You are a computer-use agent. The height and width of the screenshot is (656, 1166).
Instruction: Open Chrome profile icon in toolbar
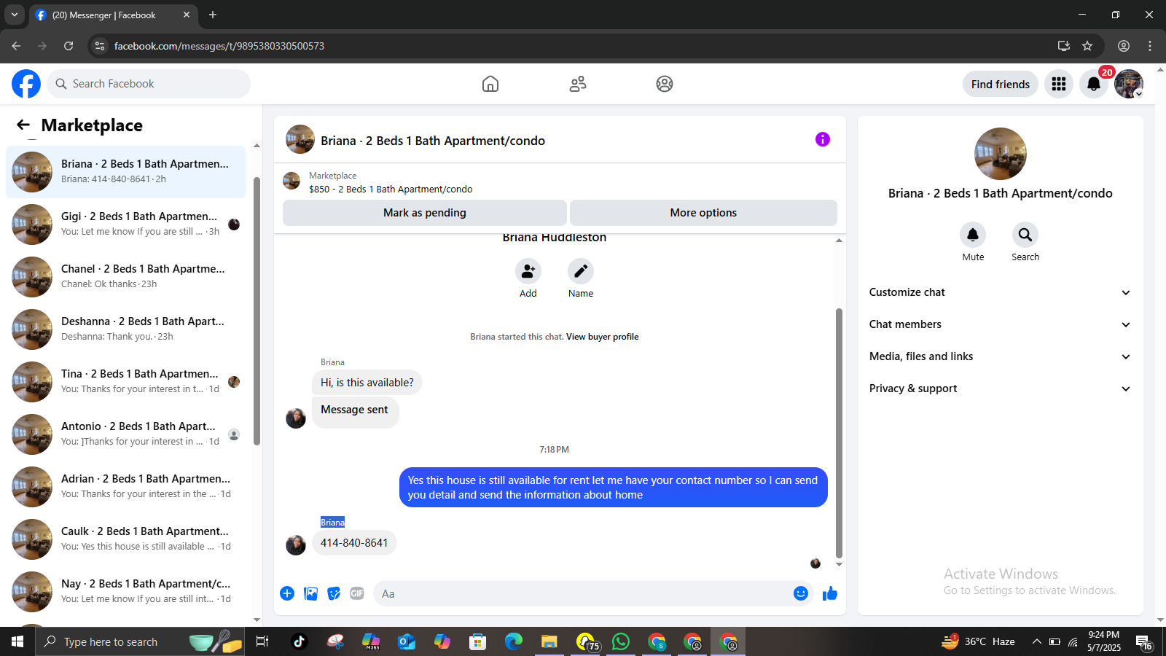coord(1124,46)
